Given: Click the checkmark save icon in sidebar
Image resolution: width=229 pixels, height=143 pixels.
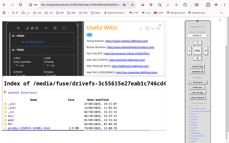Looking at the screenshot, I should coord(55,29).
